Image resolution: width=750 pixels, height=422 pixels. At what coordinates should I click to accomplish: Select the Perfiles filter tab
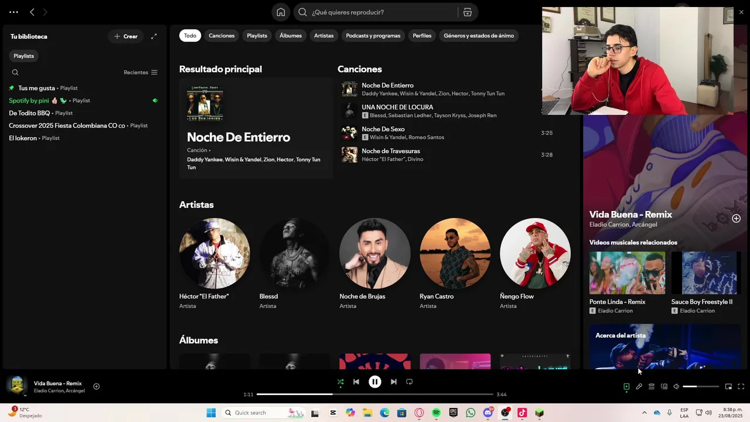tap(422, 36)
